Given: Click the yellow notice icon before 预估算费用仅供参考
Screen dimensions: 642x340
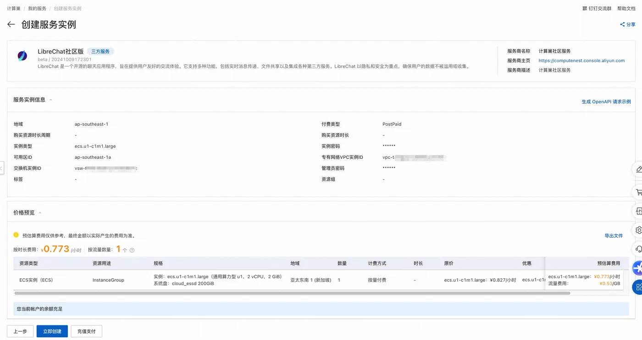Looking at the screenshot, I should pyautogui.click(x=17, y=235).
